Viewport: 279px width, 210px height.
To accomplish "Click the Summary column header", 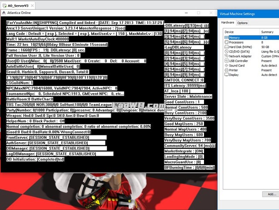I will coord(267,32).
